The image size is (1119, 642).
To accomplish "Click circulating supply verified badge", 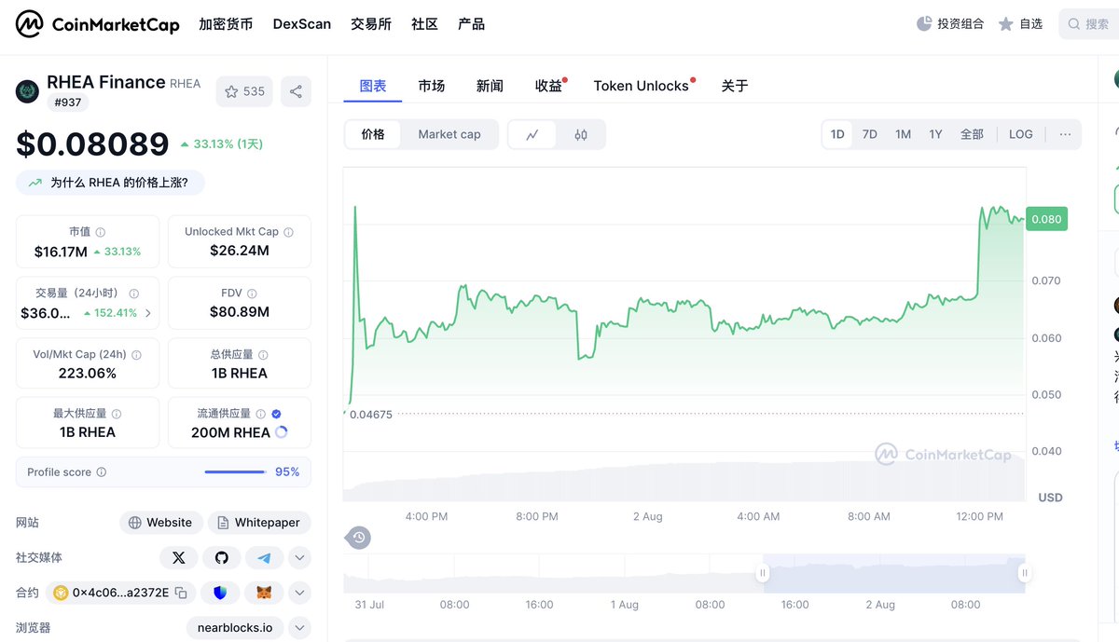I will 277,414.
